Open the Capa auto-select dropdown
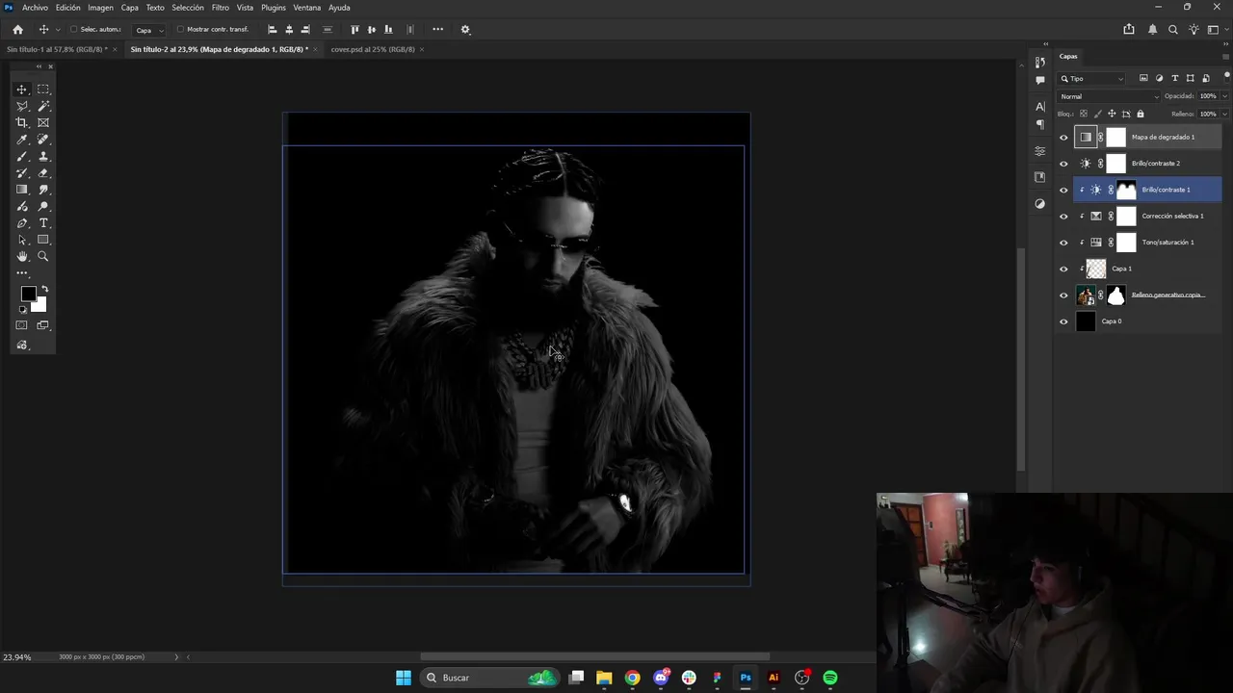1233x693 pixels. pyautogui.click(x=148, y=30)
